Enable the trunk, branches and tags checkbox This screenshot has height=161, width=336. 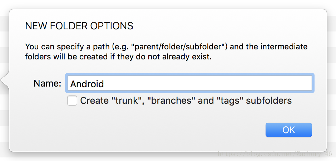click(72, 101)
